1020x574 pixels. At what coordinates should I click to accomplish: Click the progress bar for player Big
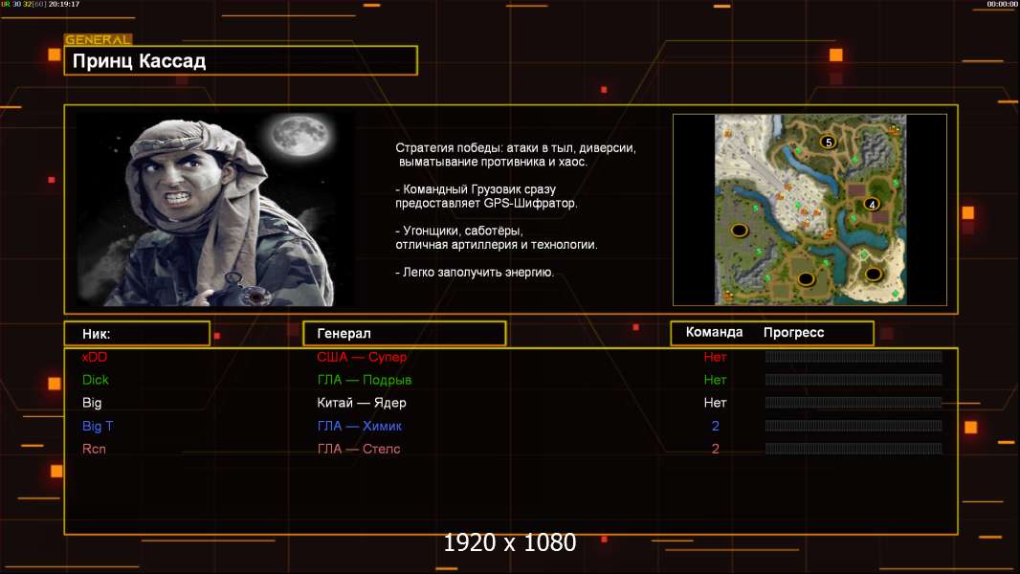pos(853,403)
